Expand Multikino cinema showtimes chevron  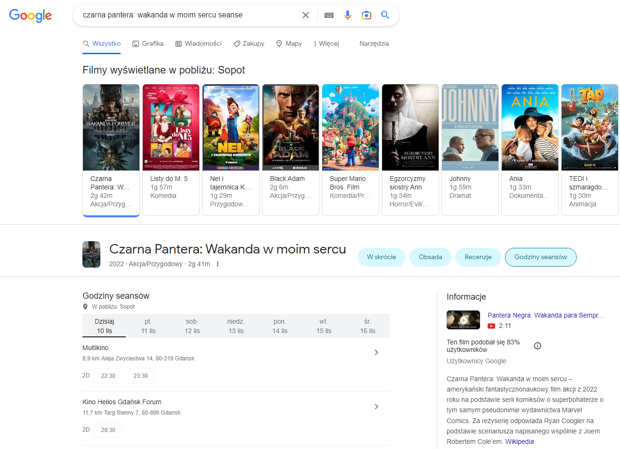(376, 352)
